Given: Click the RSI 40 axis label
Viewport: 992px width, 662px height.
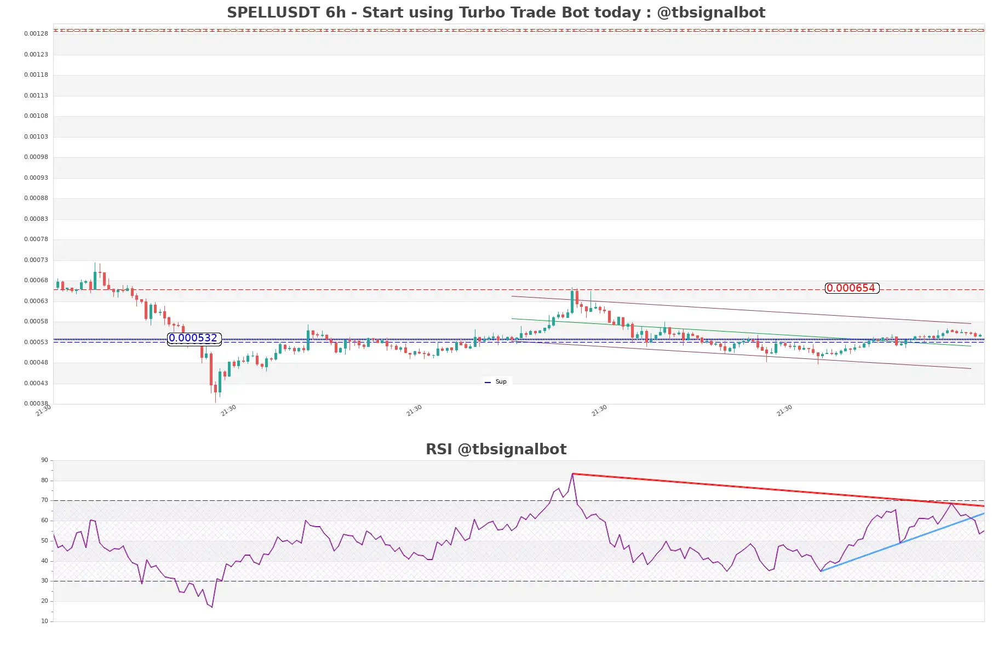Looking at the screenshot, I should 45,561.
